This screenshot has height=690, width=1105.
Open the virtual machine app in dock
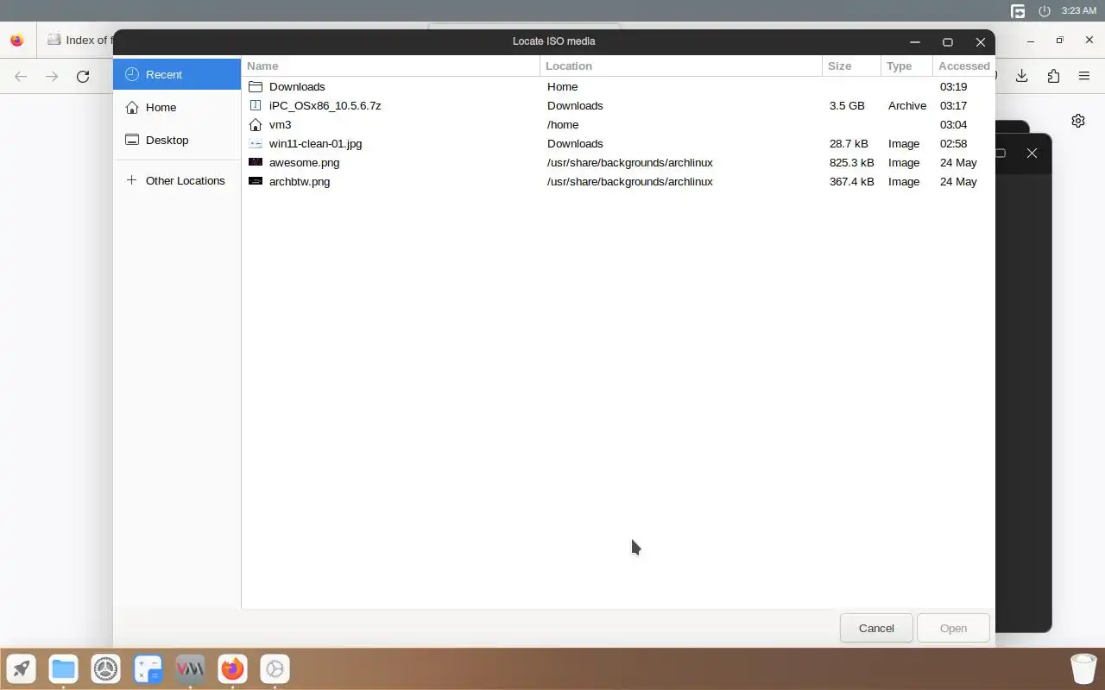pos(190,668)
